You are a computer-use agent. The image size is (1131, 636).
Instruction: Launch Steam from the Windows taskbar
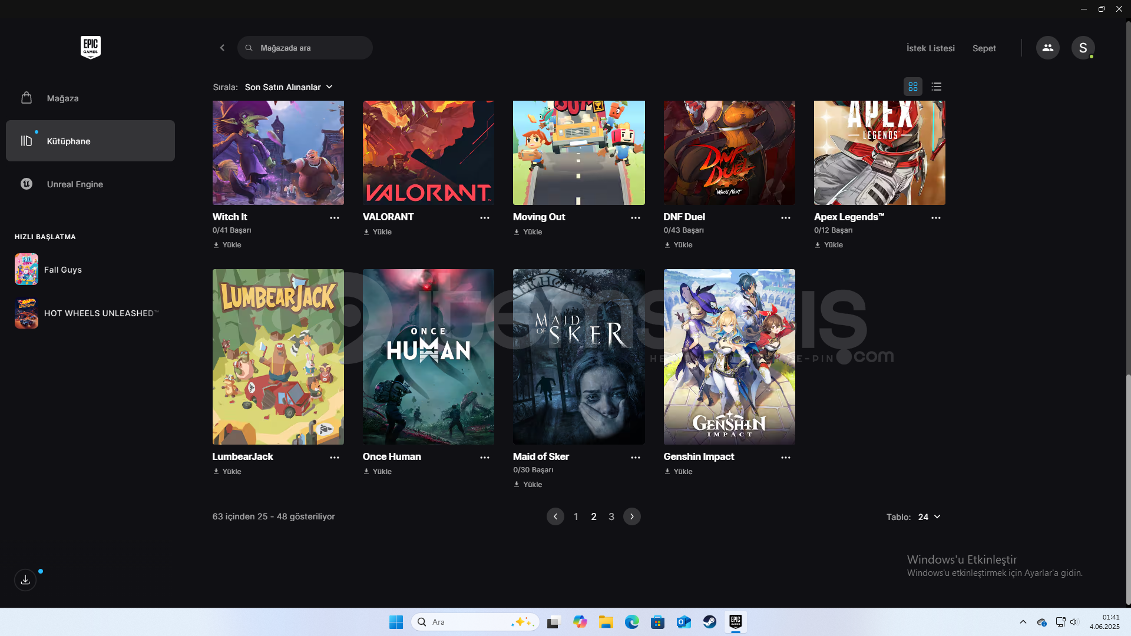(x=709, y=622)
